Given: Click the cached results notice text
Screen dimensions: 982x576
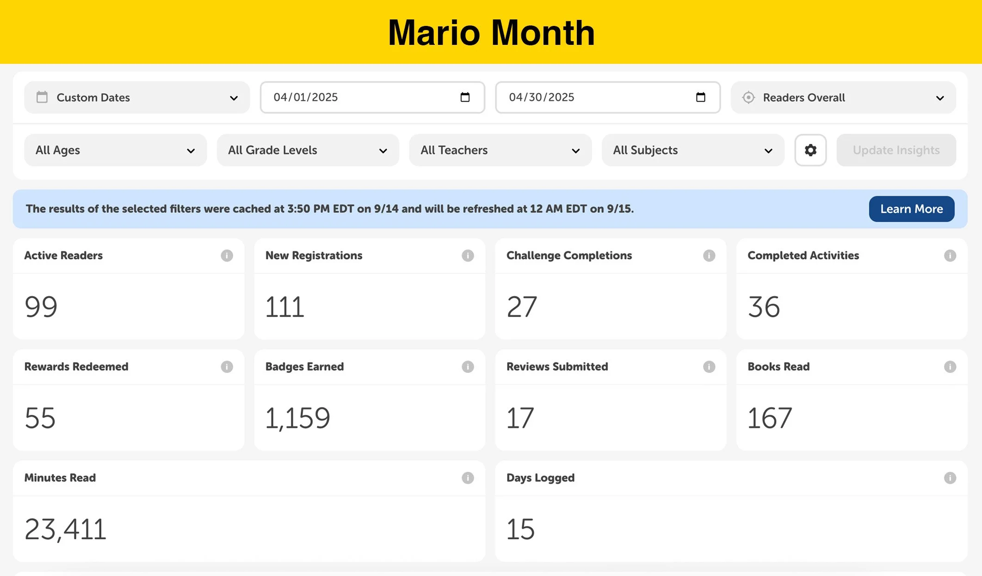Looking at the screenshot, I should [330, 209].
